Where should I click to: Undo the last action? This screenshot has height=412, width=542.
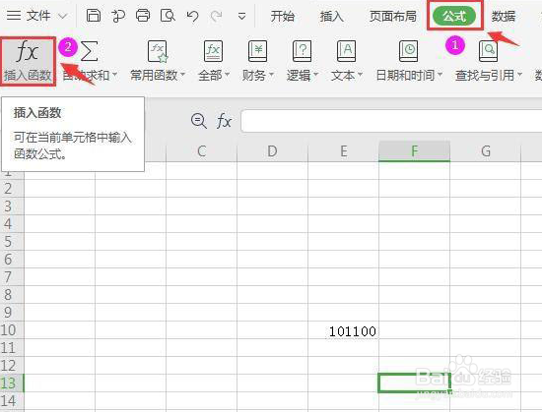pyautogui.click(x=192, y=16)
